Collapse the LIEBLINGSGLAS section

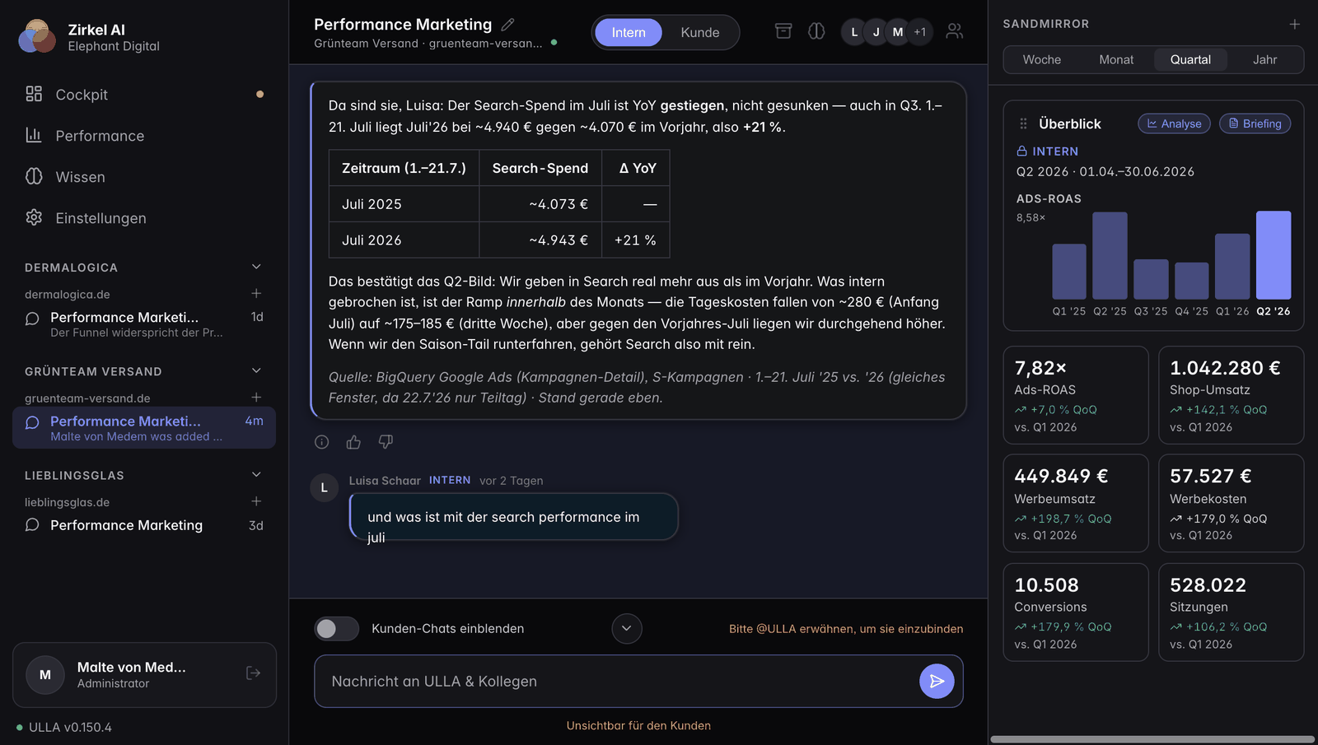(256, 474)
